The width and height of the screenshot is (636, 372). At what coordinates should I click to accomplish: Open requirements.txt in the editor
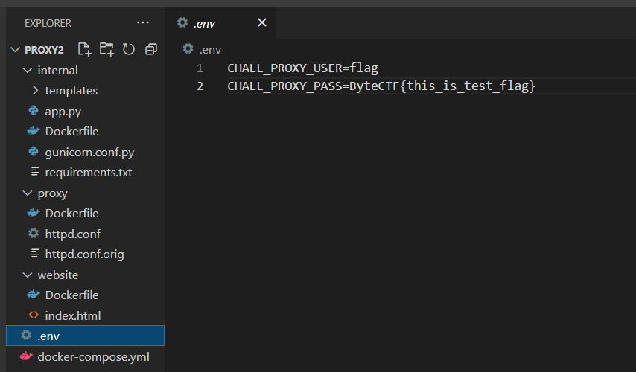tap(88, 173)
